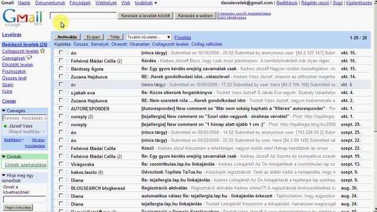Collapse the Csevegés panel

point(4,111)
